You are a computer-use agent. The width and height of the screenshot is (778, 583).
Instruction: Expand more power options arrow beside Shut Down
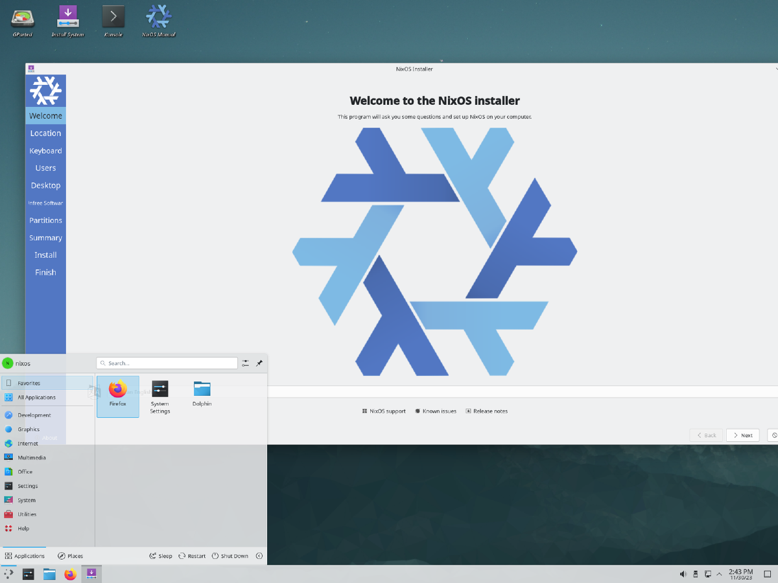point(259,556)
